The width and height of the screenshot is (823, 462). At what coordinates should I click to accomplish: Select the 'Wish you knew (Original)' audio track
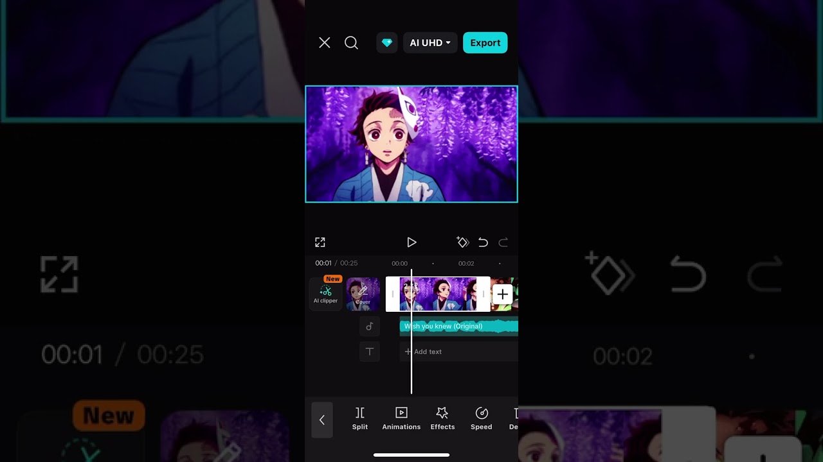click(459, 327)
